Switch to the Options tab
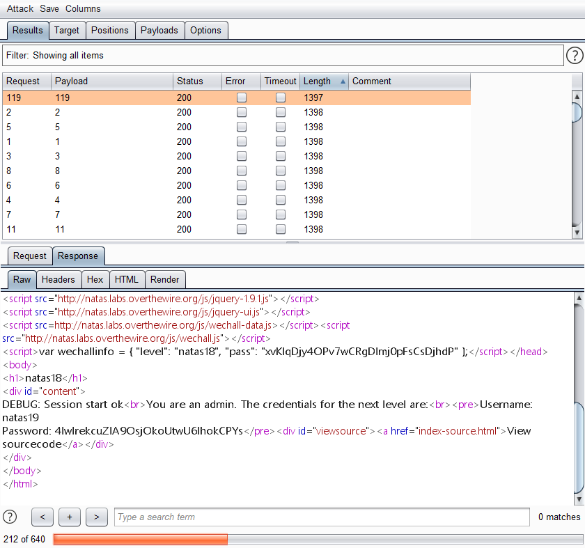 pos(205,30)
